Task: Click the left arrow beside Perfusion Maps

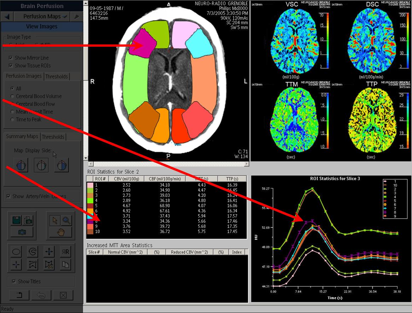Action: tap(7, 17)
